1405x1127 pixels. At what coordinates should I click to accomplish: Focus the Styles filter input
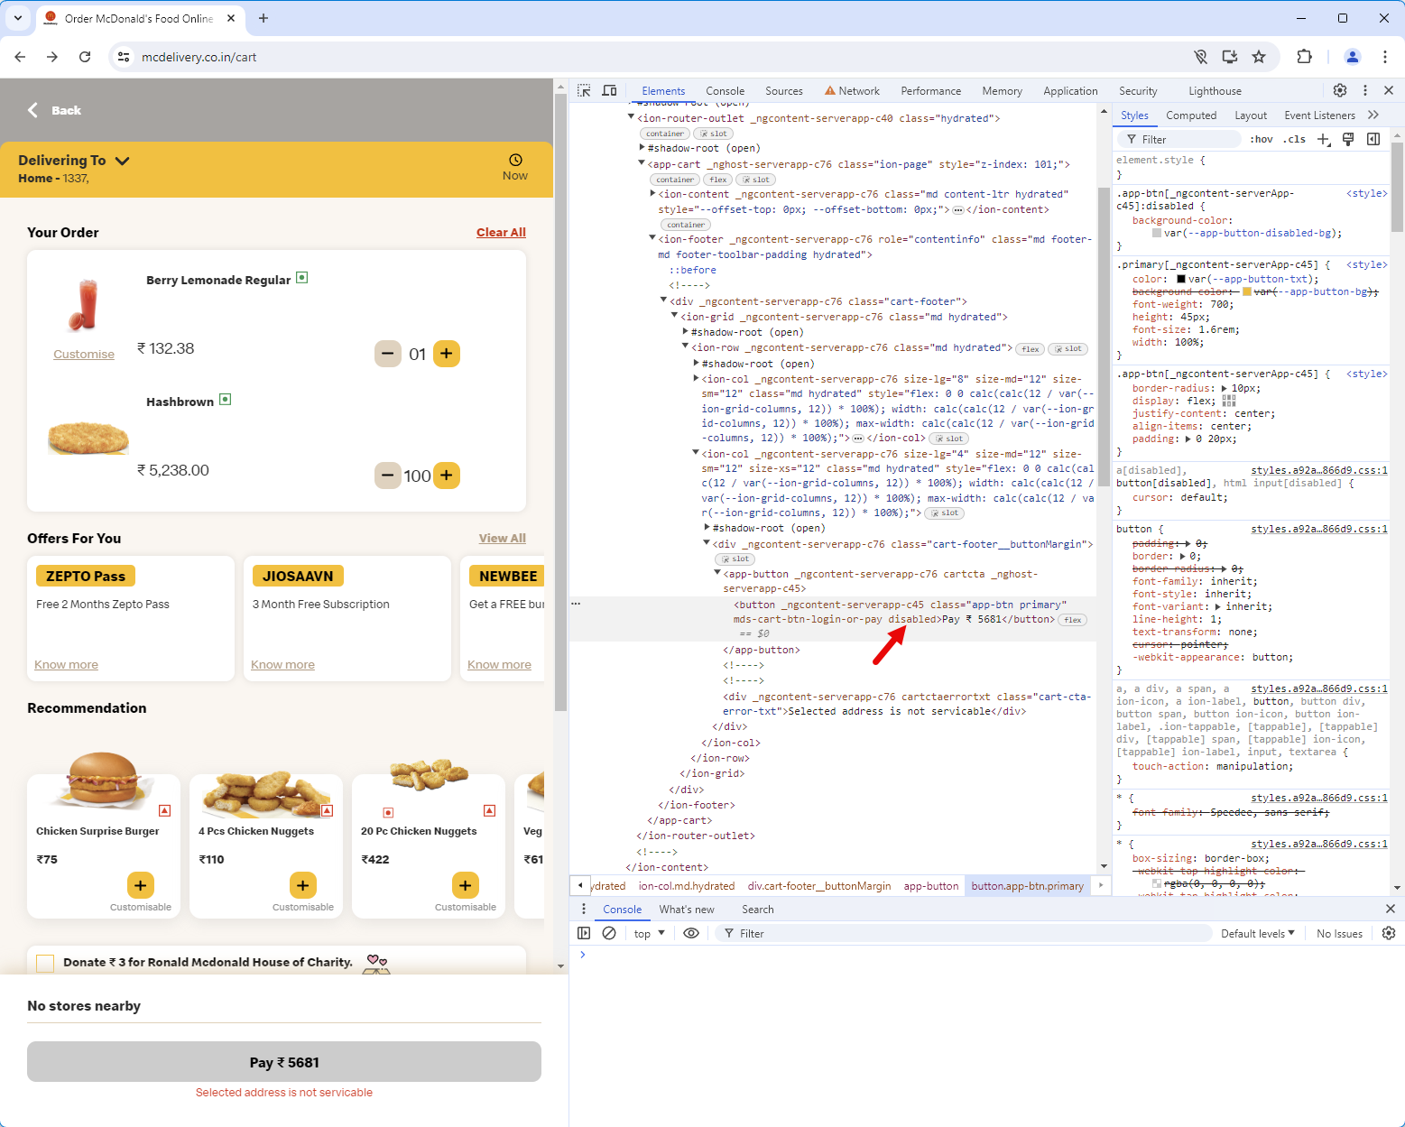1179,139
